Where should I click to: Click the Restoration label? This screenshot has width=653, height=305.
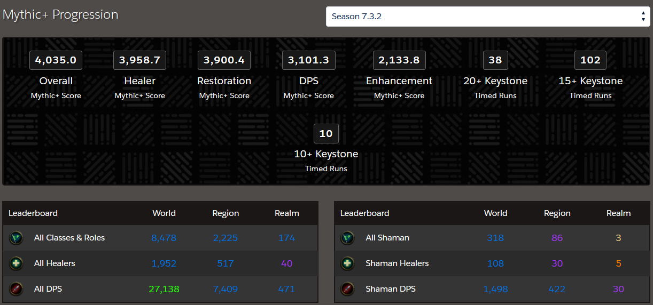[224, 81]
